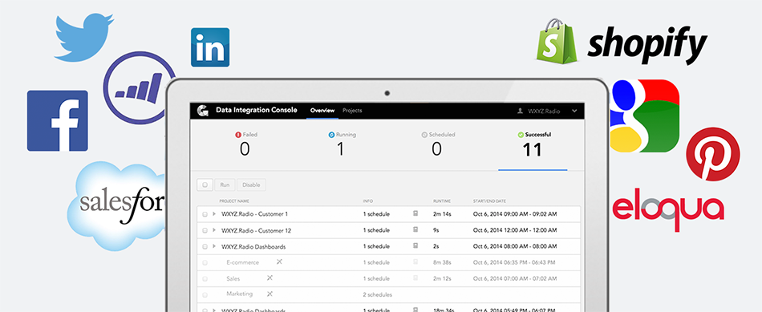
Task: Click the log icon in Customer 1 row
Action: click(415, 213)
